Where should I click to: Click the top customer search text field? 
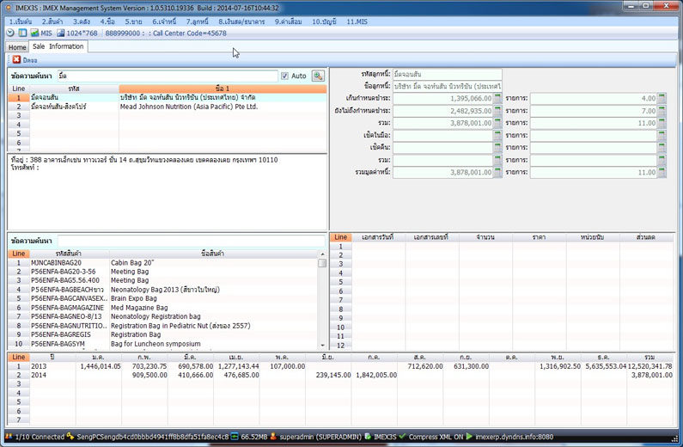tap(168, 77)
